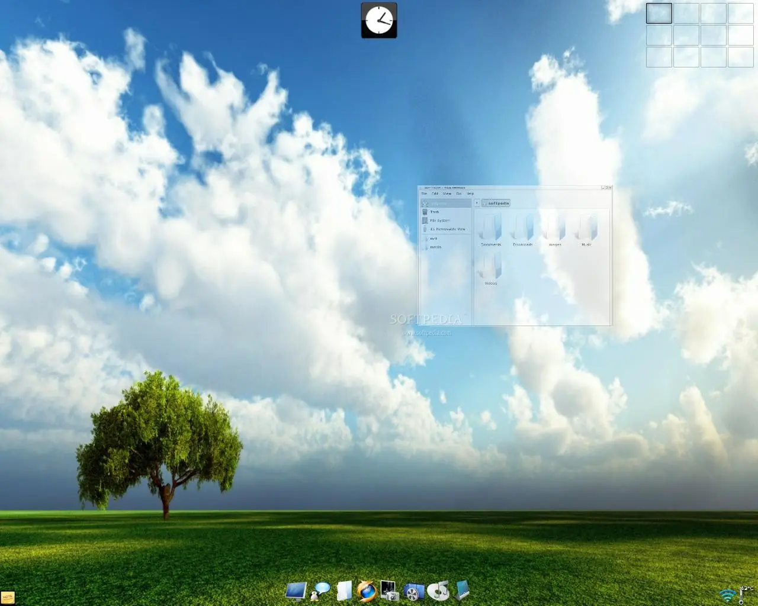The image size is (758, 606).
Task: Switch to the highlighted first virtual desktop
Action: [x=659, y=13]
